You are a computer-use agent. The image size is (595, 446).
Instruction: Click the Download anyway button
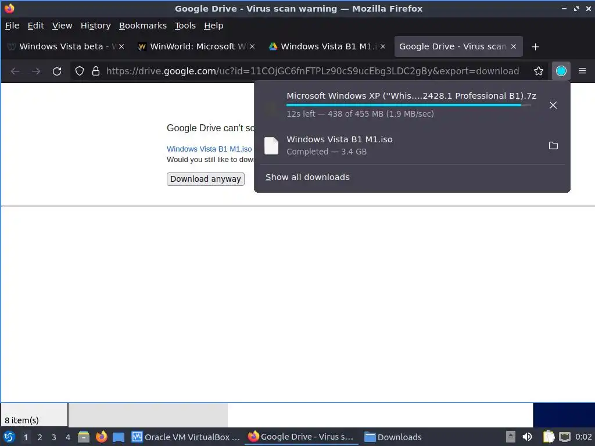point(205,179)
